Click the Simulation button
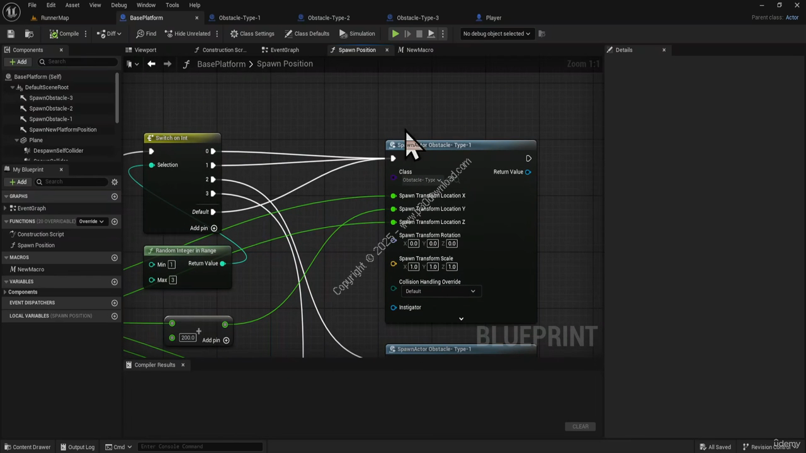 coord(357,33)
